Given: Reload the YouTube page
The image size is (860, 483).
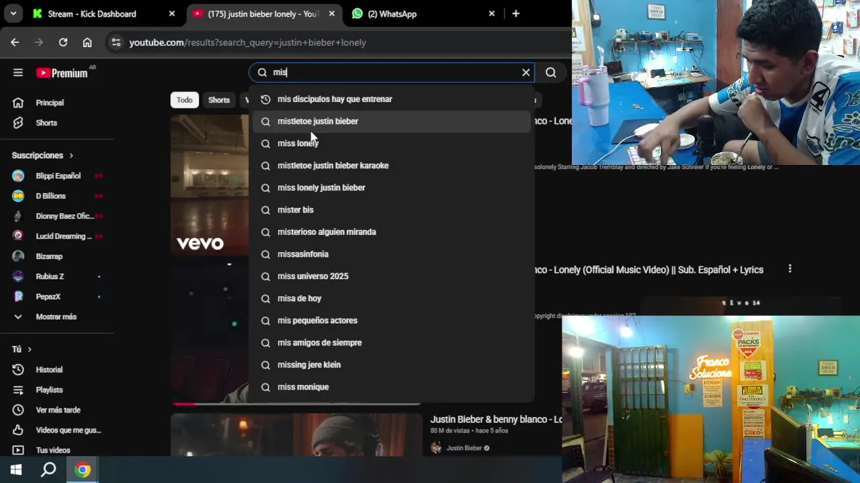Looking at the screenshot, I should pyautogui.click(x=63, y=42).
